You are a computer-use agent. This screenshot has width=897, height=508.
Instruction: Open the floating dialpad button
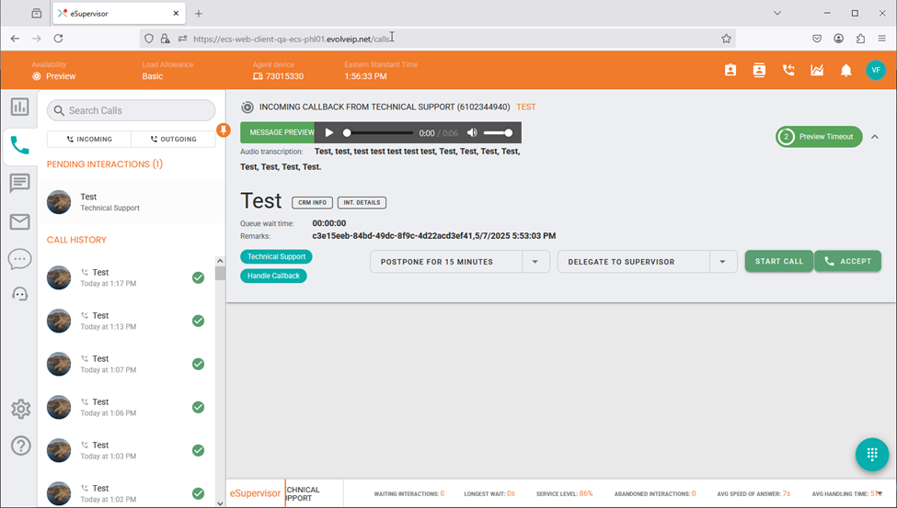coord(871,455)
